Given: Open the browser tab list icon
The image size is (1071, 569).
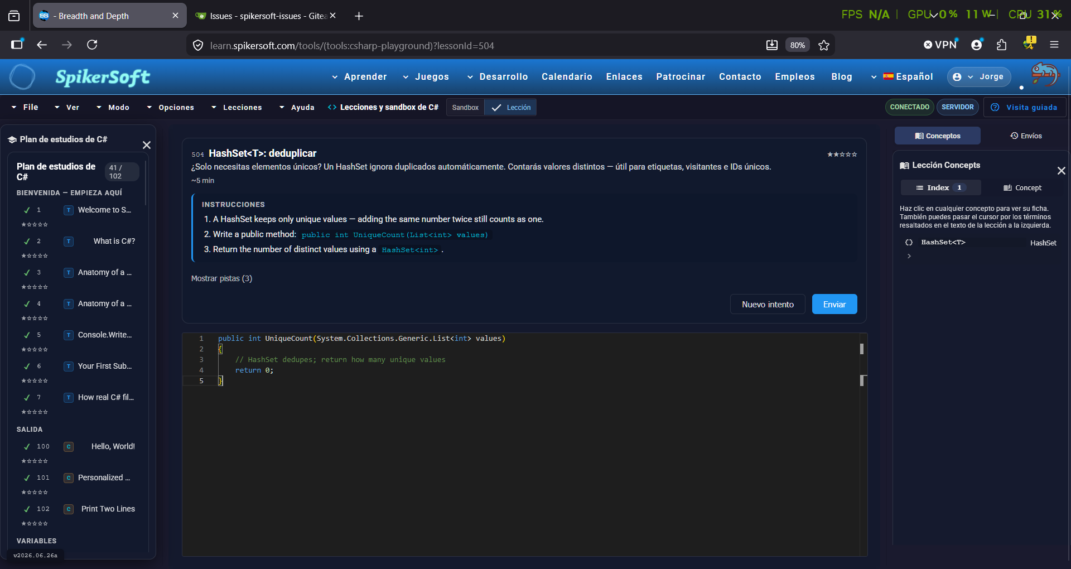Looking at the screenshot, I should tap(14, 16).
